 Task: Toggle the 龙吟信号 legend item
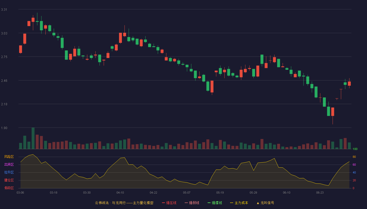click(265, 203)
